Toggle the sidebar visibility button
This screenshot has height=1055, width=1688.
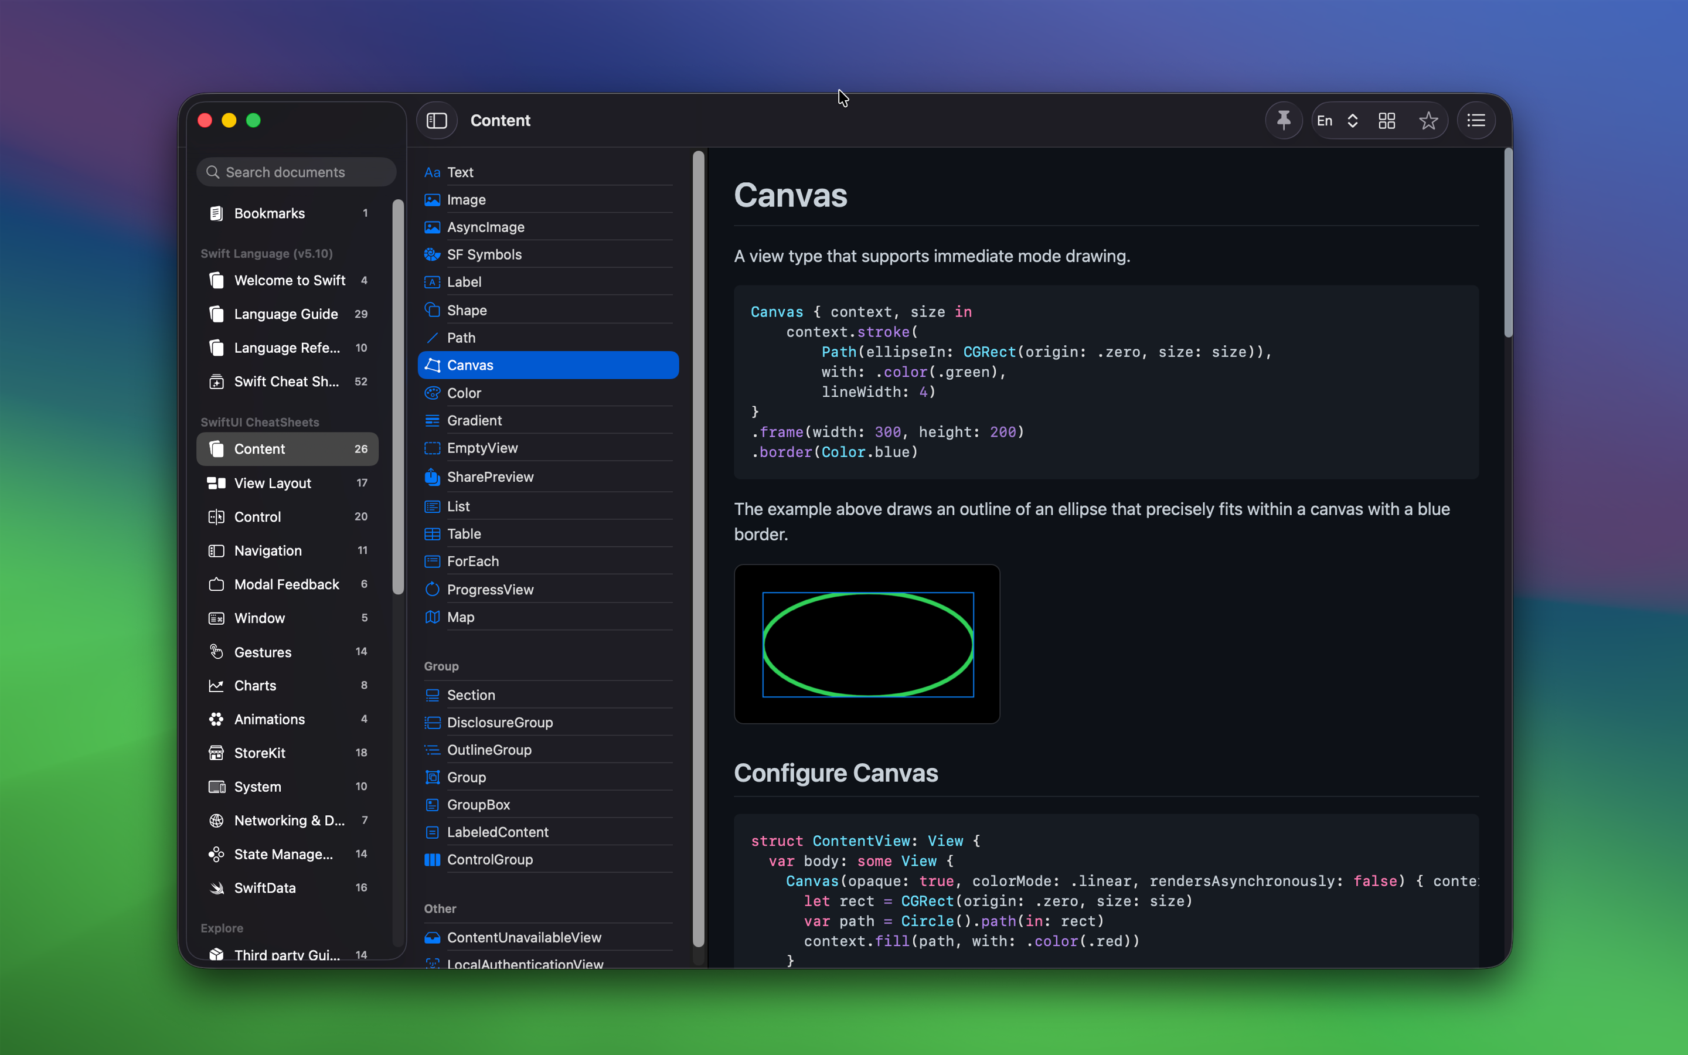pos(437,121)
